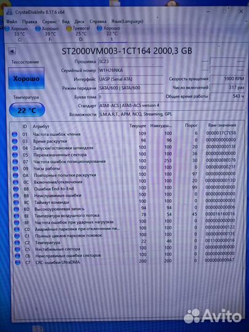249x332 pixels.
Task: Open the Файл menu
Action: (12, 22)
